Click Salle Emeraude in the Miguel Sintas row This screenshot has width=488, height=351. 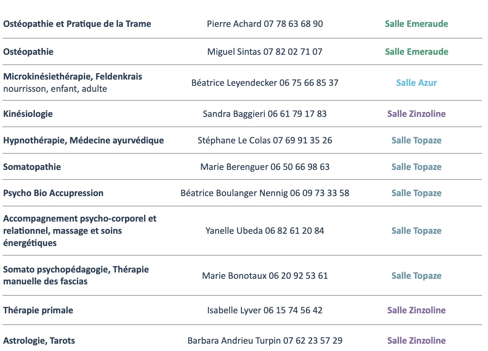click(416, 52)
